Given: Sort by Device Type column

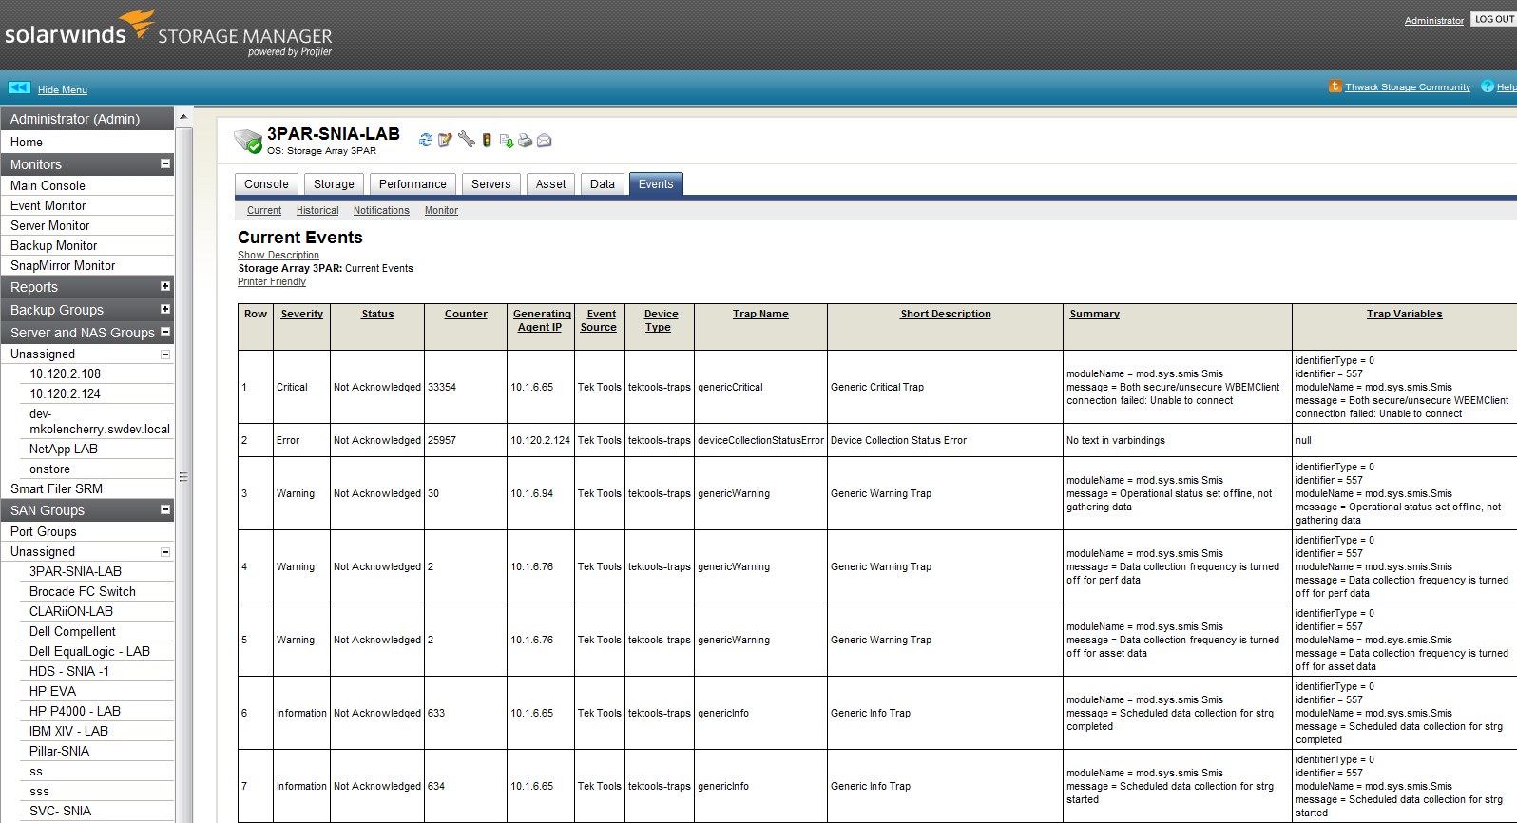Looking at the screenshot, I should point(661,320).
